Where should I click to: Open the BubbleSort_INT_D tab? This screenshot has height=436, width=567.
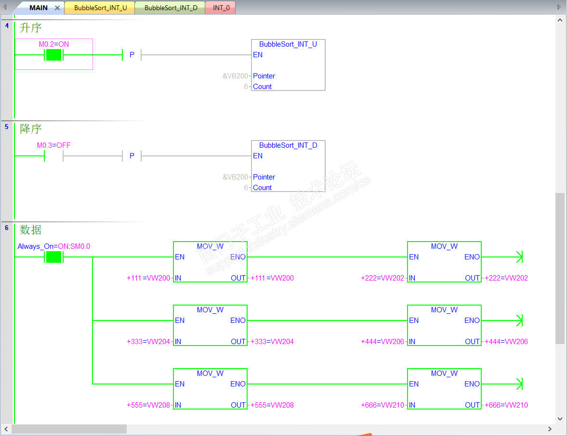(171, 8)
